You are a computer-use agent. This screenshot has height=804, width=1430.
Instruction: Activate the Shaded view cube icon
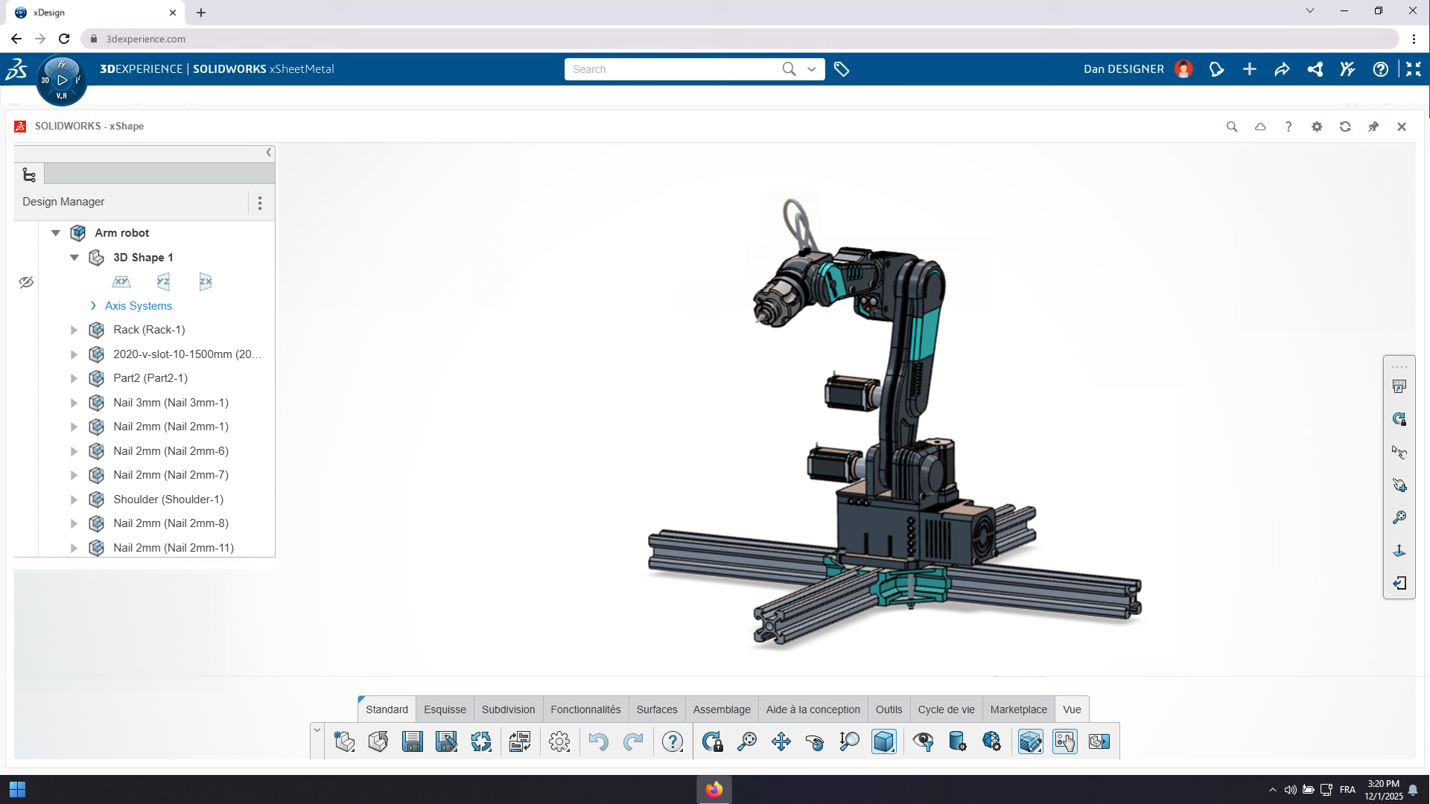tap(884, 741)
